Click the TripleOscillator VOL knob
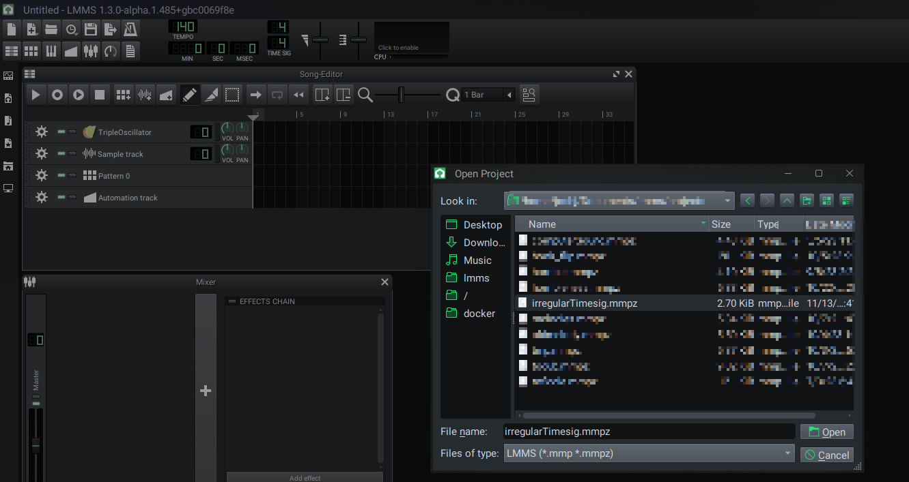 click(227, 128)
